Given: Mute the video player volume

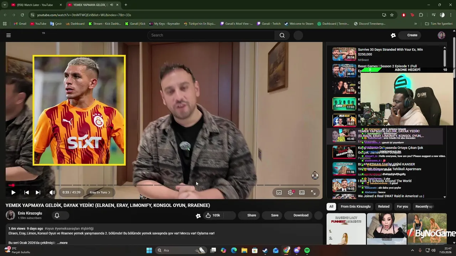Looking at the screenshot, I should coord(52,192).
